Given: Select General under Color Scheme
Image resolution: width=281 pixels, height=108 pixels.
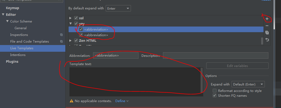Looking at the screenshot, I should (x=20, y=28).
